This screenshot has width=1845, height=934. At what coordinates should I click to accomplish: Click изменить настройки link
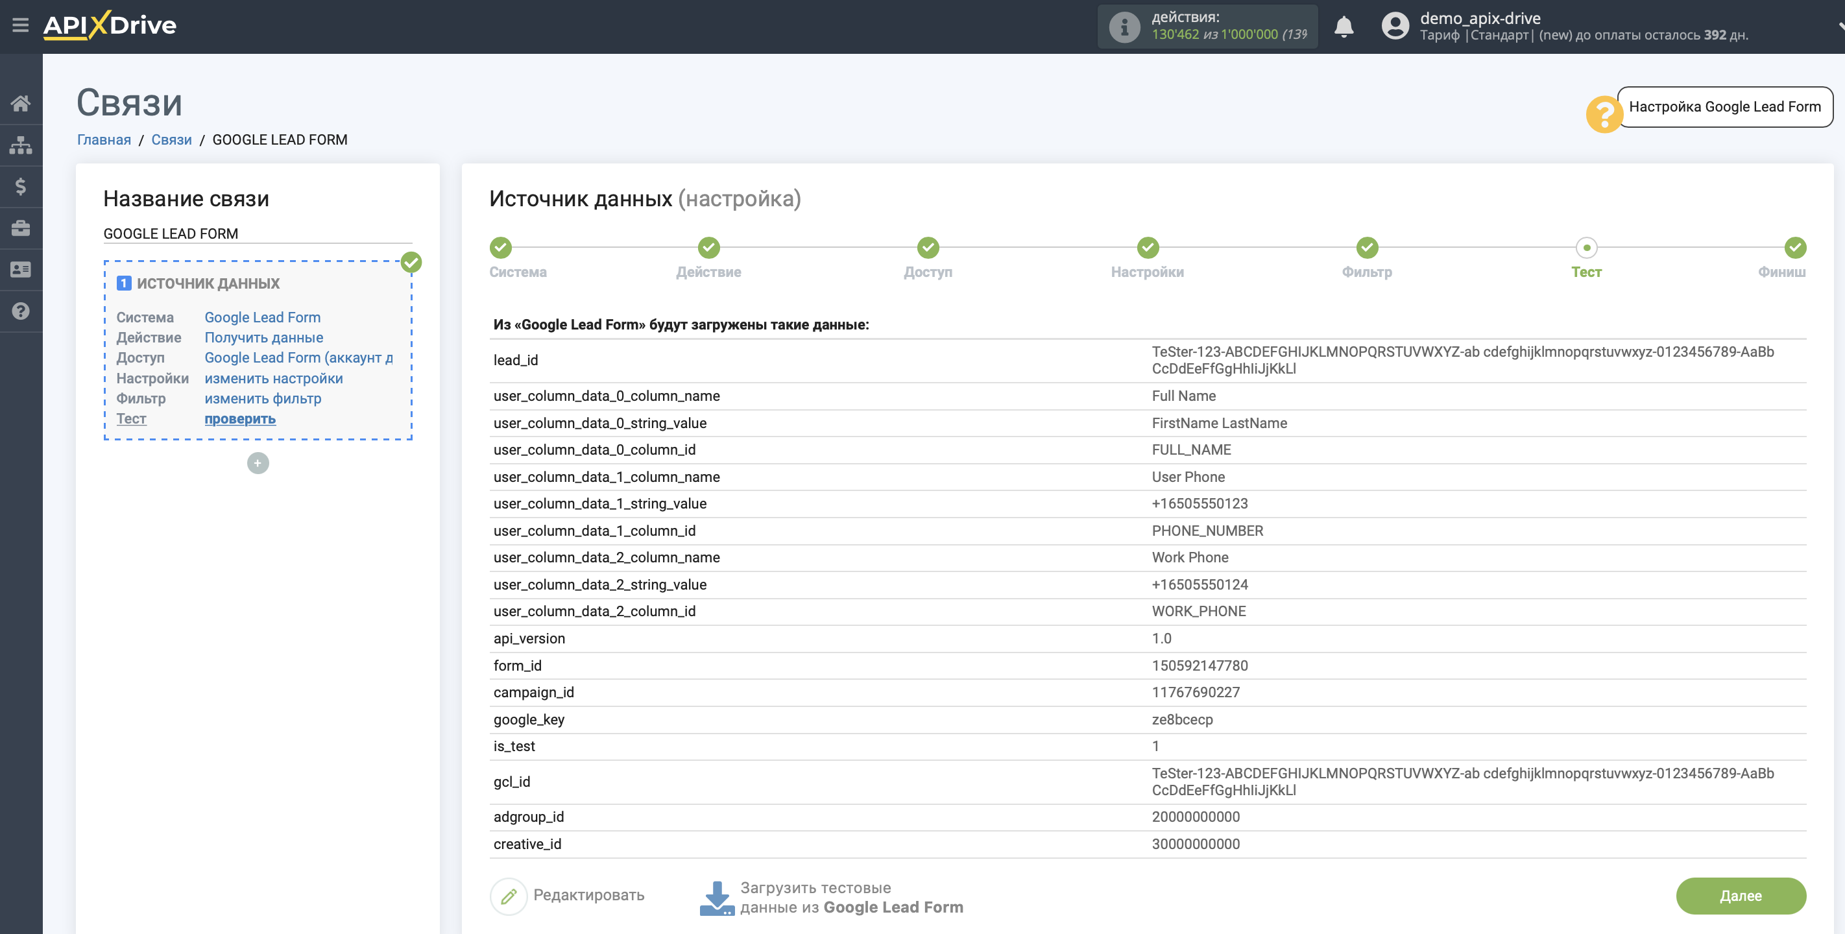point(274,378)
